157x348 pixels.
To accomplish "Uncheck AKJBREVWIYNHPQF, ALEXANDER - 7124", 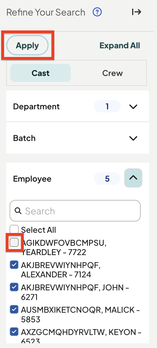I will [14, 265].
